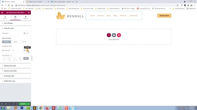197x110 pixels.
Task: Open the Elementor widgets grid
Action: (29, 13)
